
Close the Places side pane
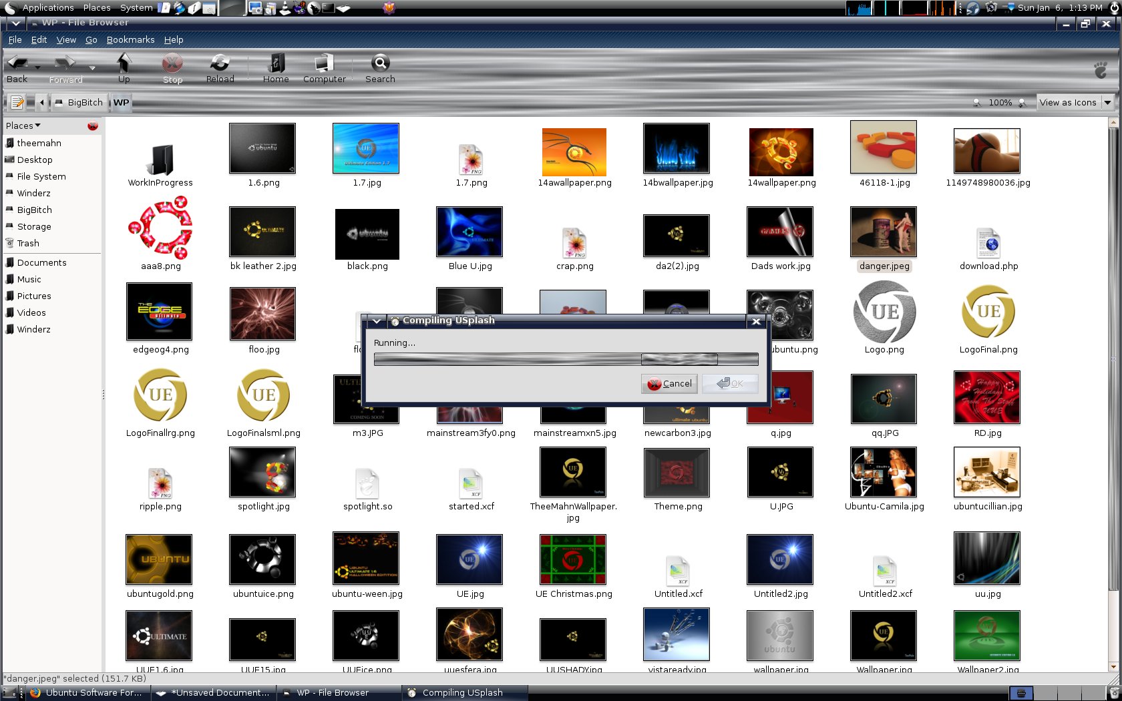coord(93,126)
